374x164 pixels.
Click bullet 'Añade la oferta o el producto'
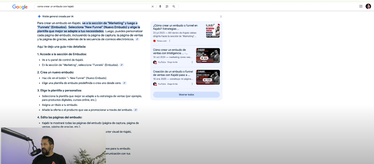click(x=87, y=110)
